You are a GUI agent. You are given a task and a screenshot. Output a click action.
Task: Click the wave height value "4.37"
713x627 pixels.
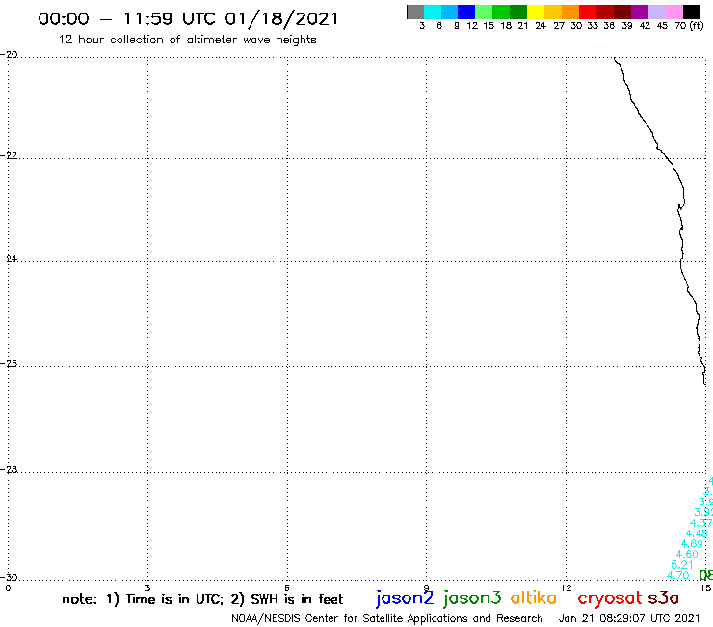[700, 523]
